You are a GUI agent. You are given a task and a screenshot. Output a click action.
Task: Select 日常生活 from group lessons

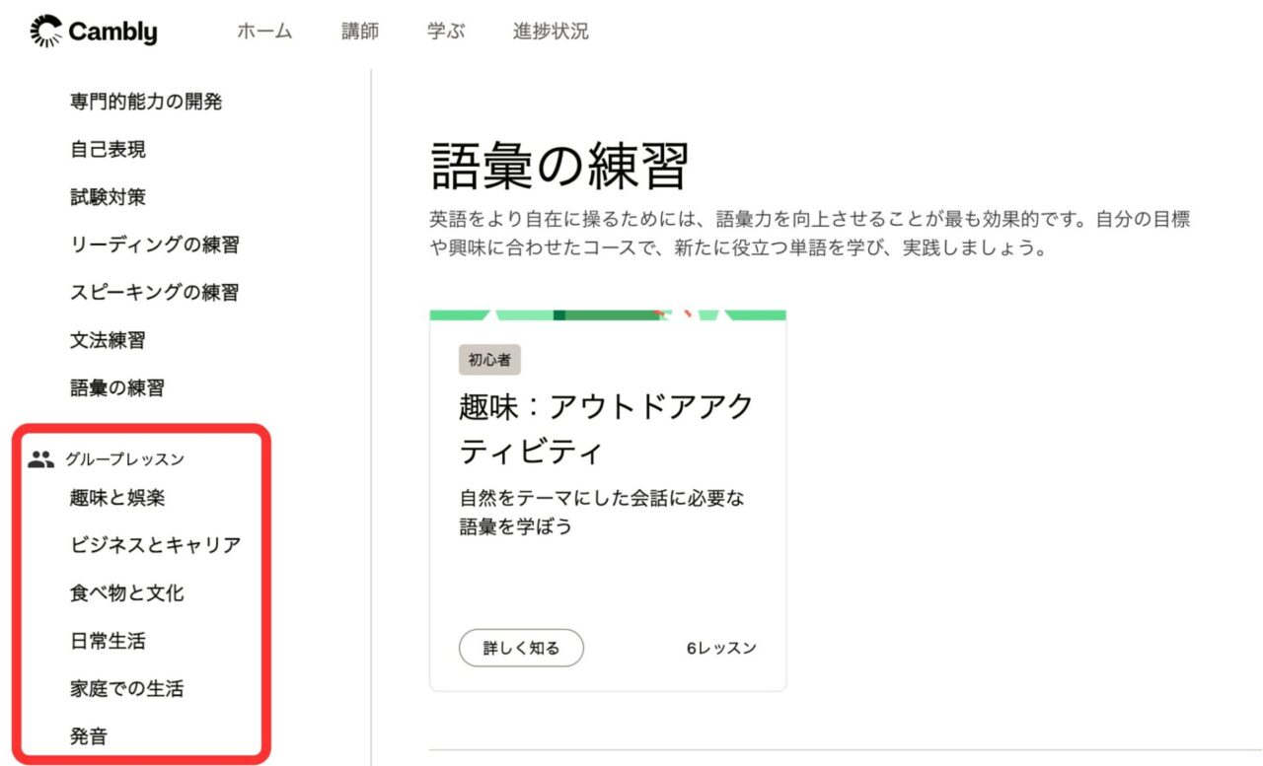[107, 640]
